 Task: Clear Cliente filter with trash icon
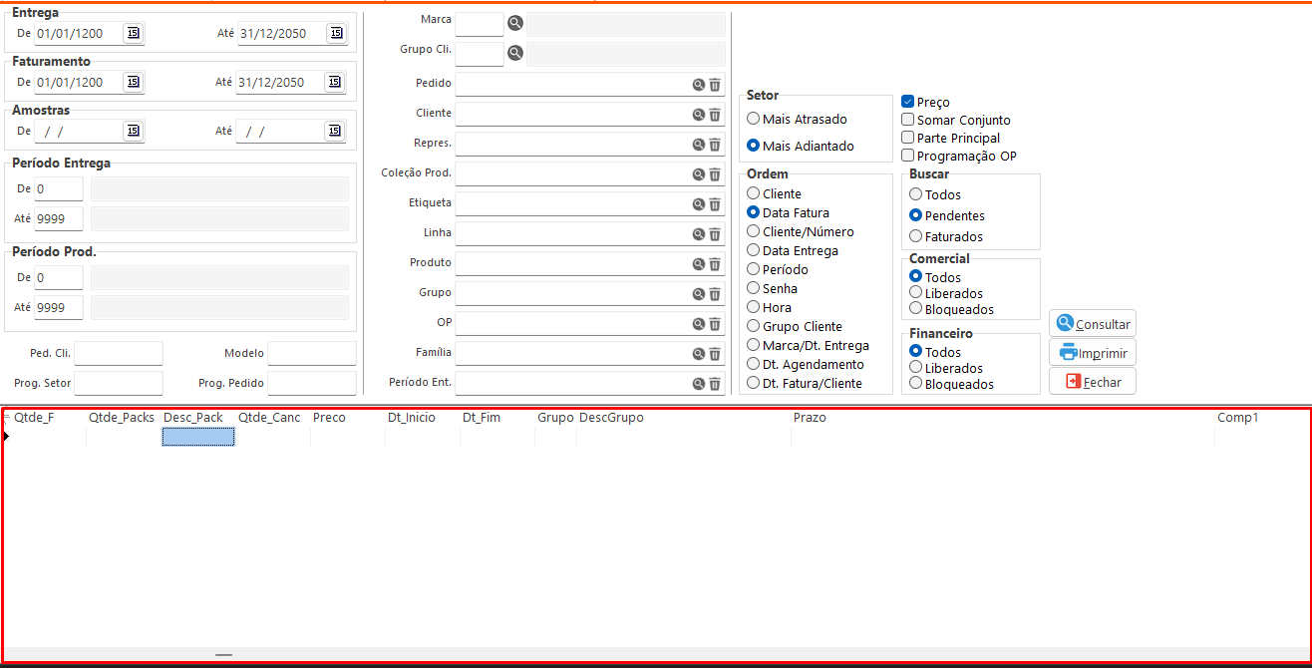click(x=715, y=115)
